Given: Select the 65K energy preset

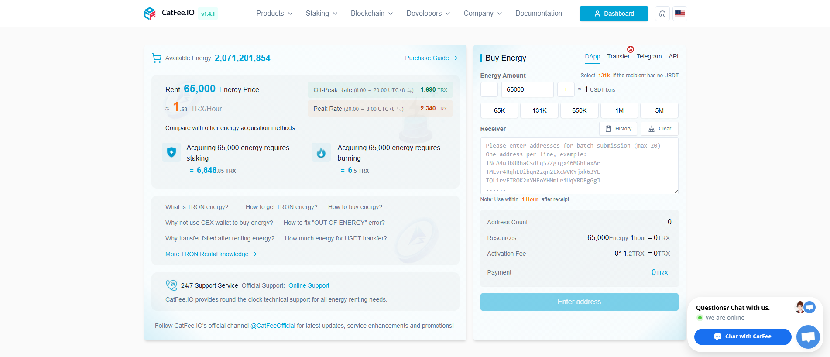Looking at the screenshot, I should click(499, 110).
